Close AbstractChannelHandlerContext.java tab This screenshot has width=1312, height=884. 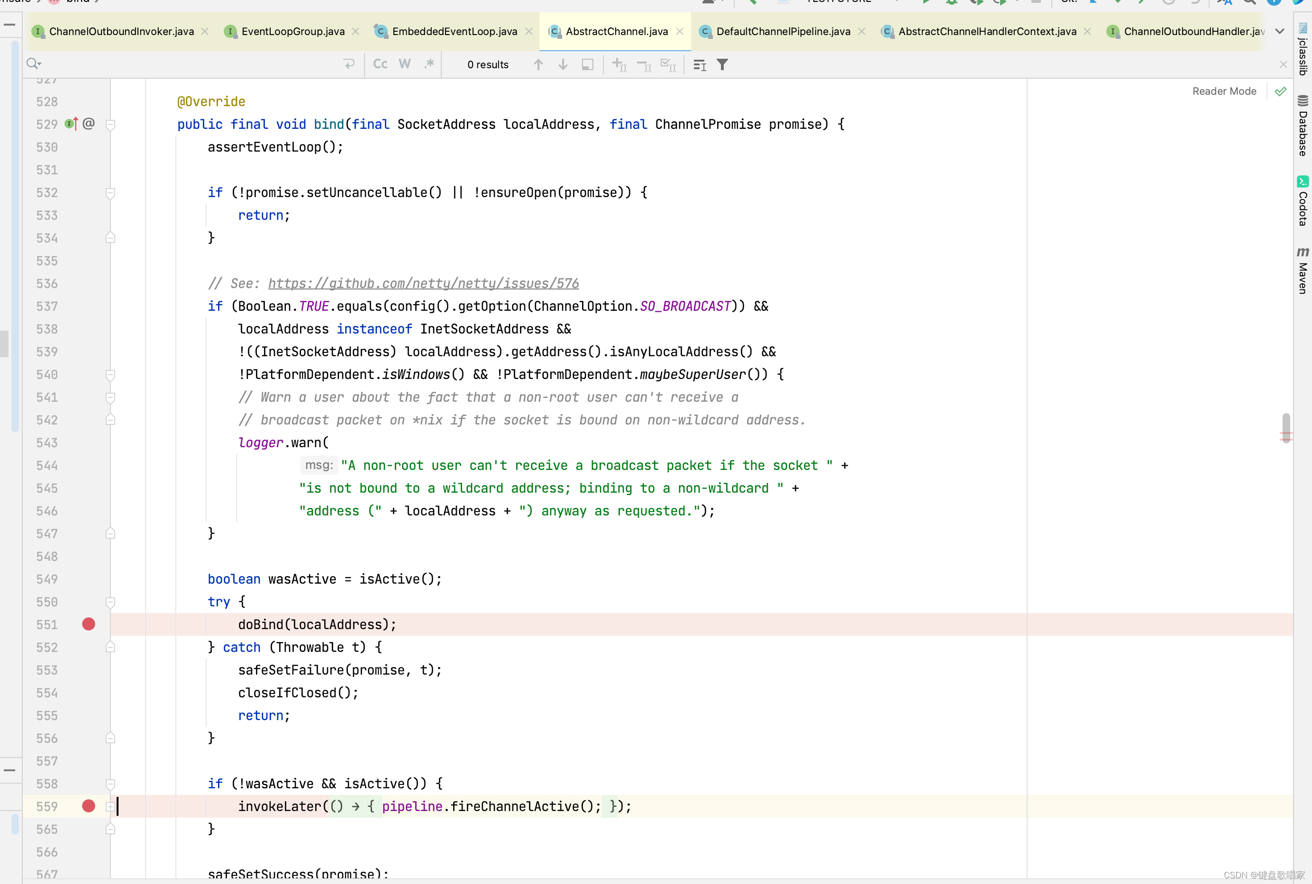pos(1087,32)
